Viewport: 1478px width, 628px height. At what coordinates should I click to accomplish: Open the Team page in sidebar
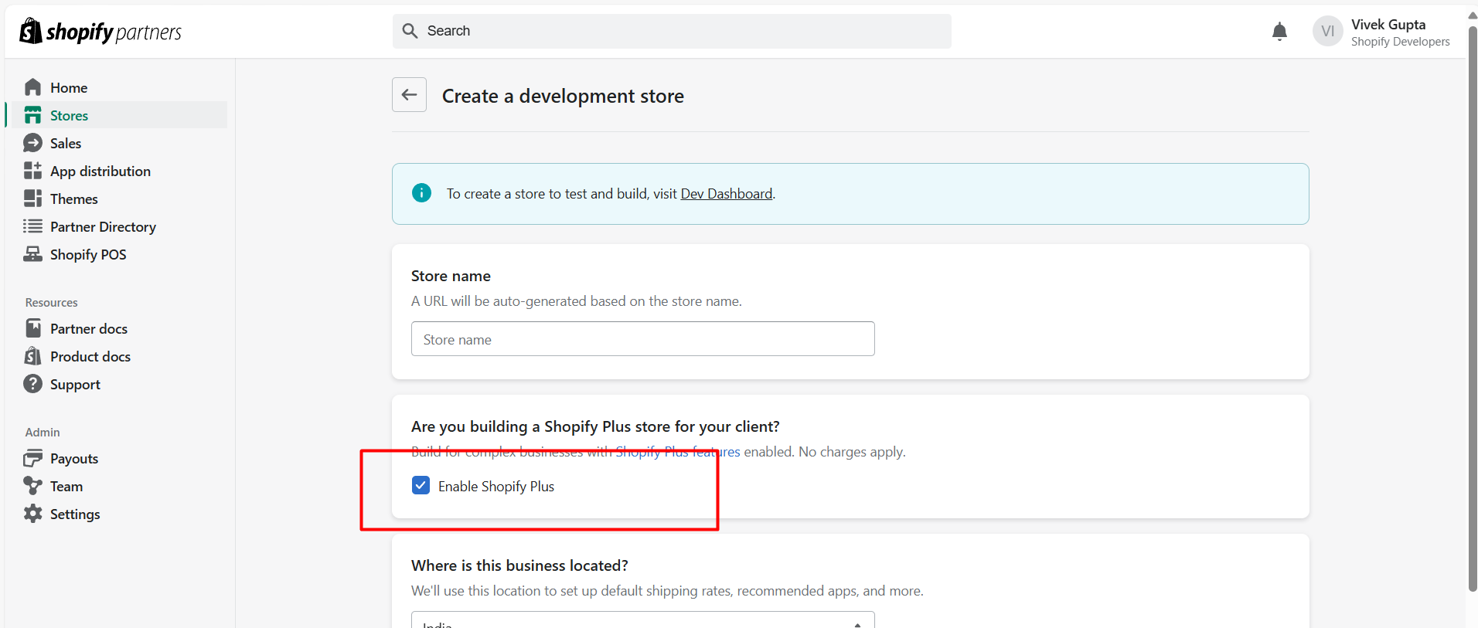(66, 486)
